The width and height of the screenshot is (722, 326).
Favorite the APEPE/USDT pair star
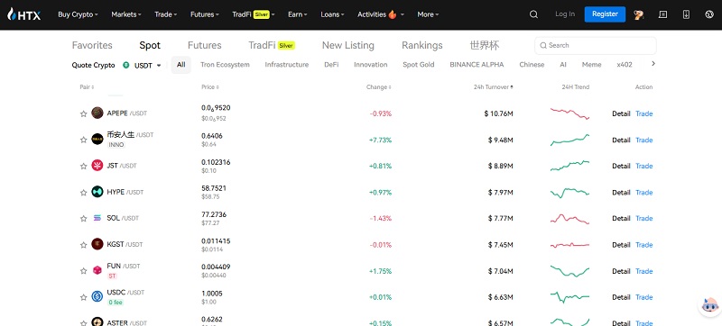point(83,113)
